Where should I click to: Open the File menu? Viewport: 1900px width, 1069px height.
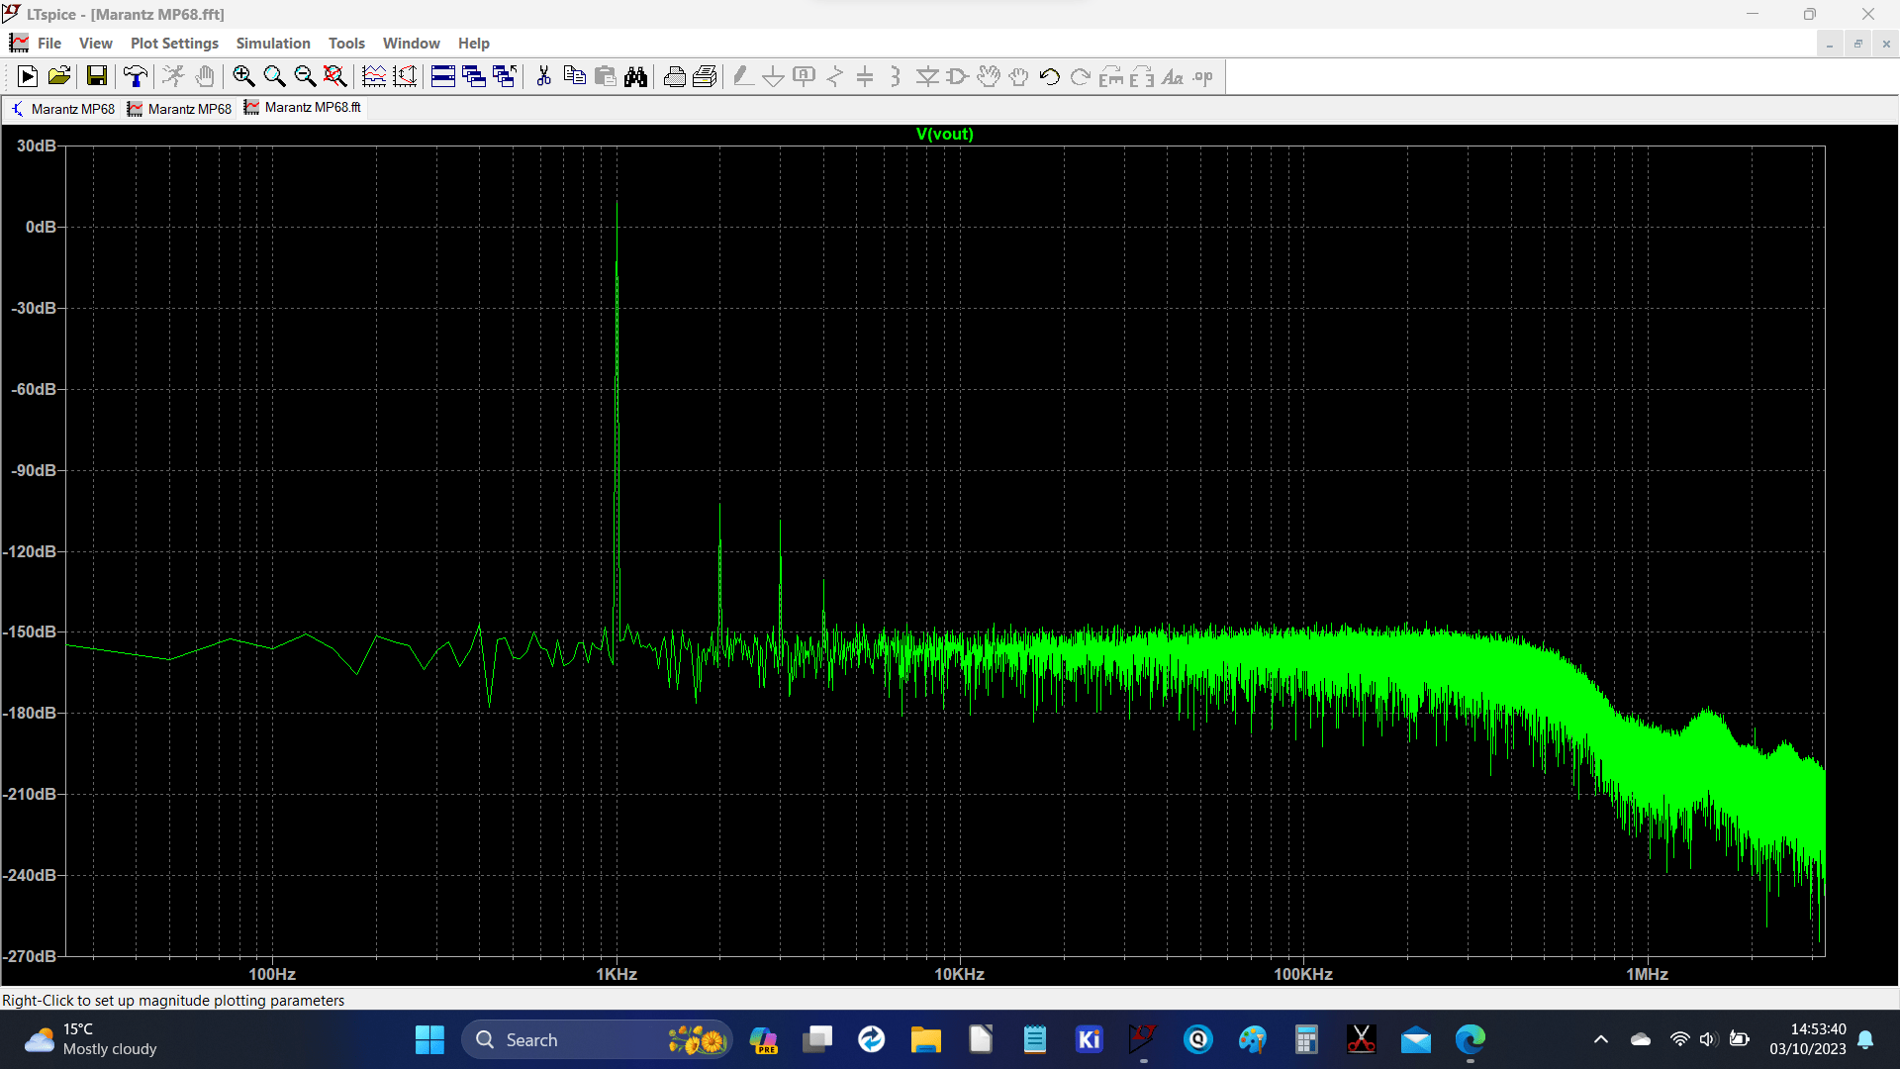point(49,44)
